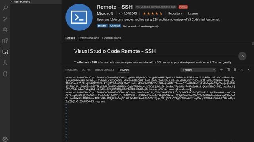Maximize the panel with up chevron
Viewport: 254px width, 142px height.
pyautogui.click(x=242, y=70)
